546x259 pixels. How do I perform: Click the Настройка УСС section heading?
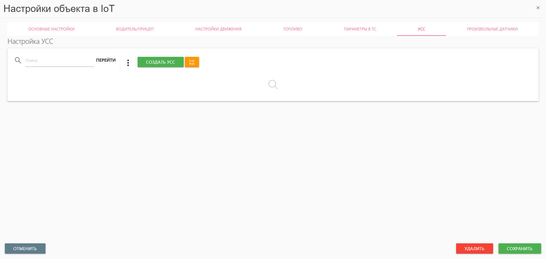tap(30, 42)
